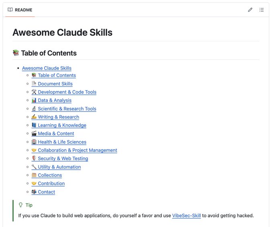
Task: Click the green Tip label
Action: pyautogui.click(x=29, y=205)
